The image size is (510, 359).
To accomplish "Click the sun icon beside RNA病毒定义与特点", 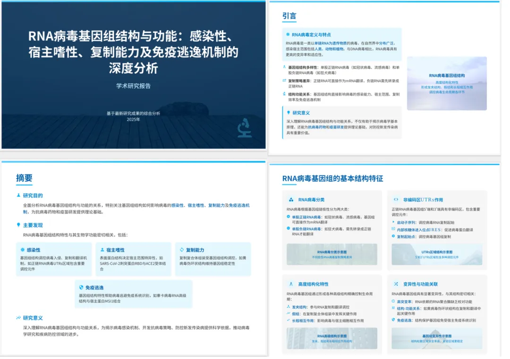I will (x=288, y=33).
